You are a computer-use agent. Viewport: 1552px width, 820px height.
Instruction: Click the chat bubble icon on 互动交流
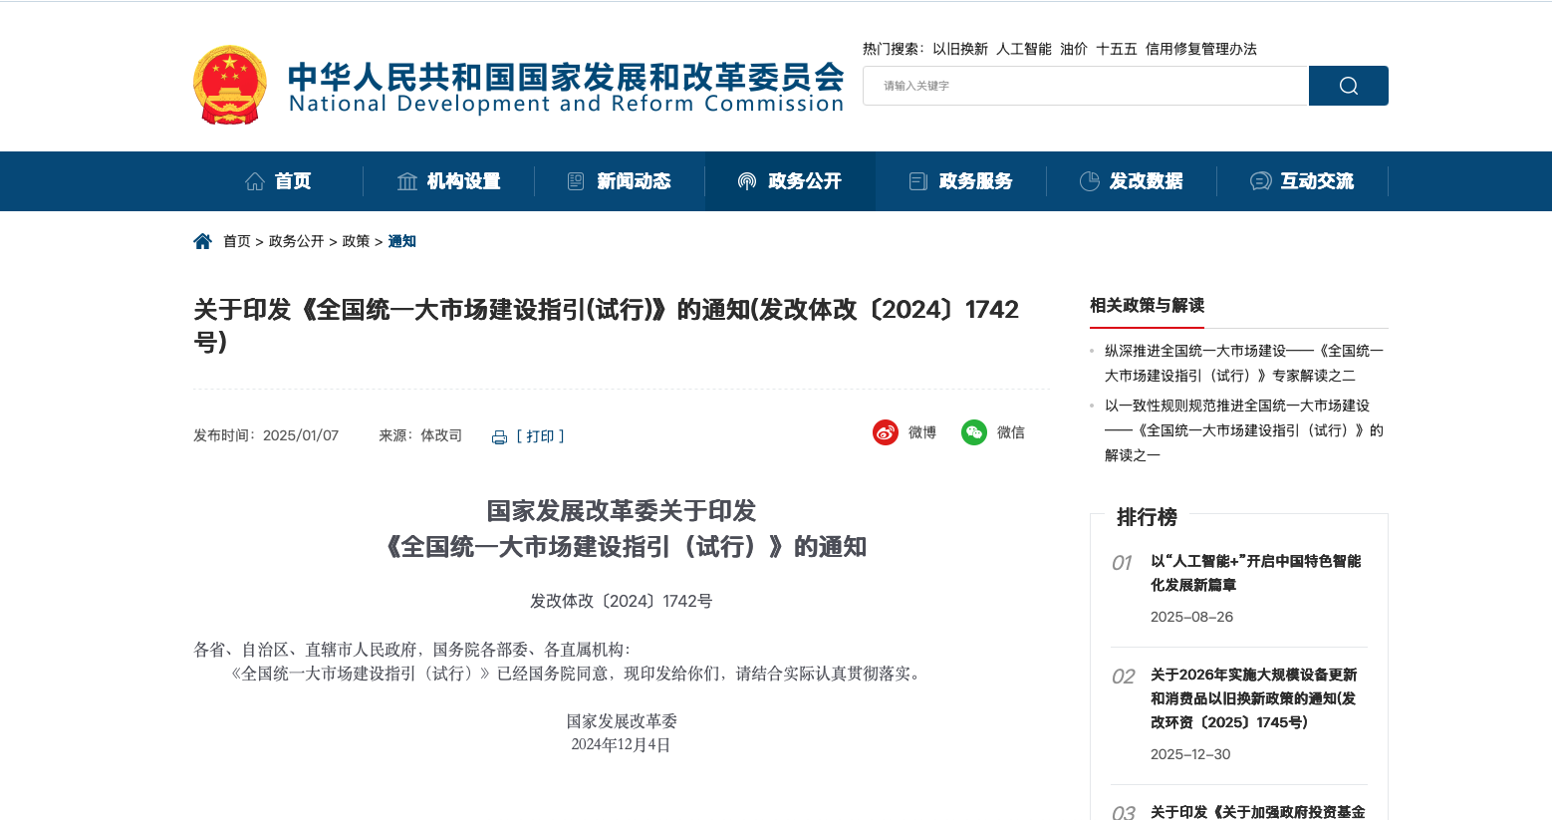tap(1259, 180)
